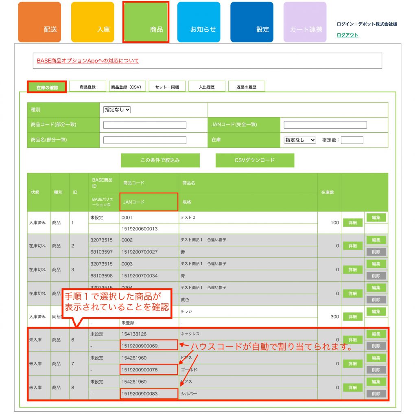Open the 設定 navigation tile
Viewport: 415px width, 417px height.
click(x=252, y=22)
